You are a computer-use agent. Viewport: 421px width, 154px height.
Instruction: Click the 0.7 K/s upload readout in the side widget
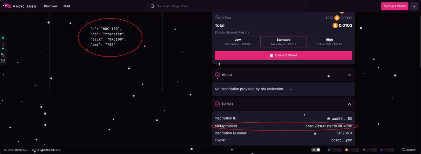pos(3,55)
